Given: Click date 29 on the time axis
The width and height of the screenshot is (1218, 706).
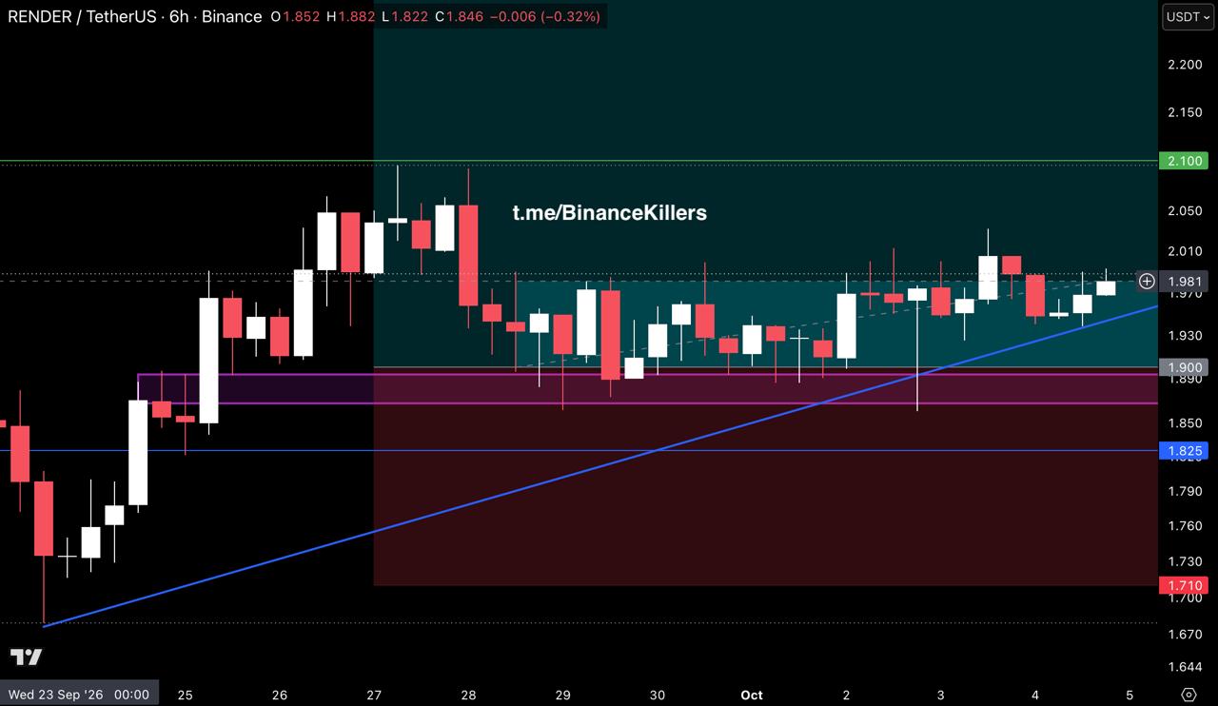Looking at the screenshot, I should tap(562, 695).
